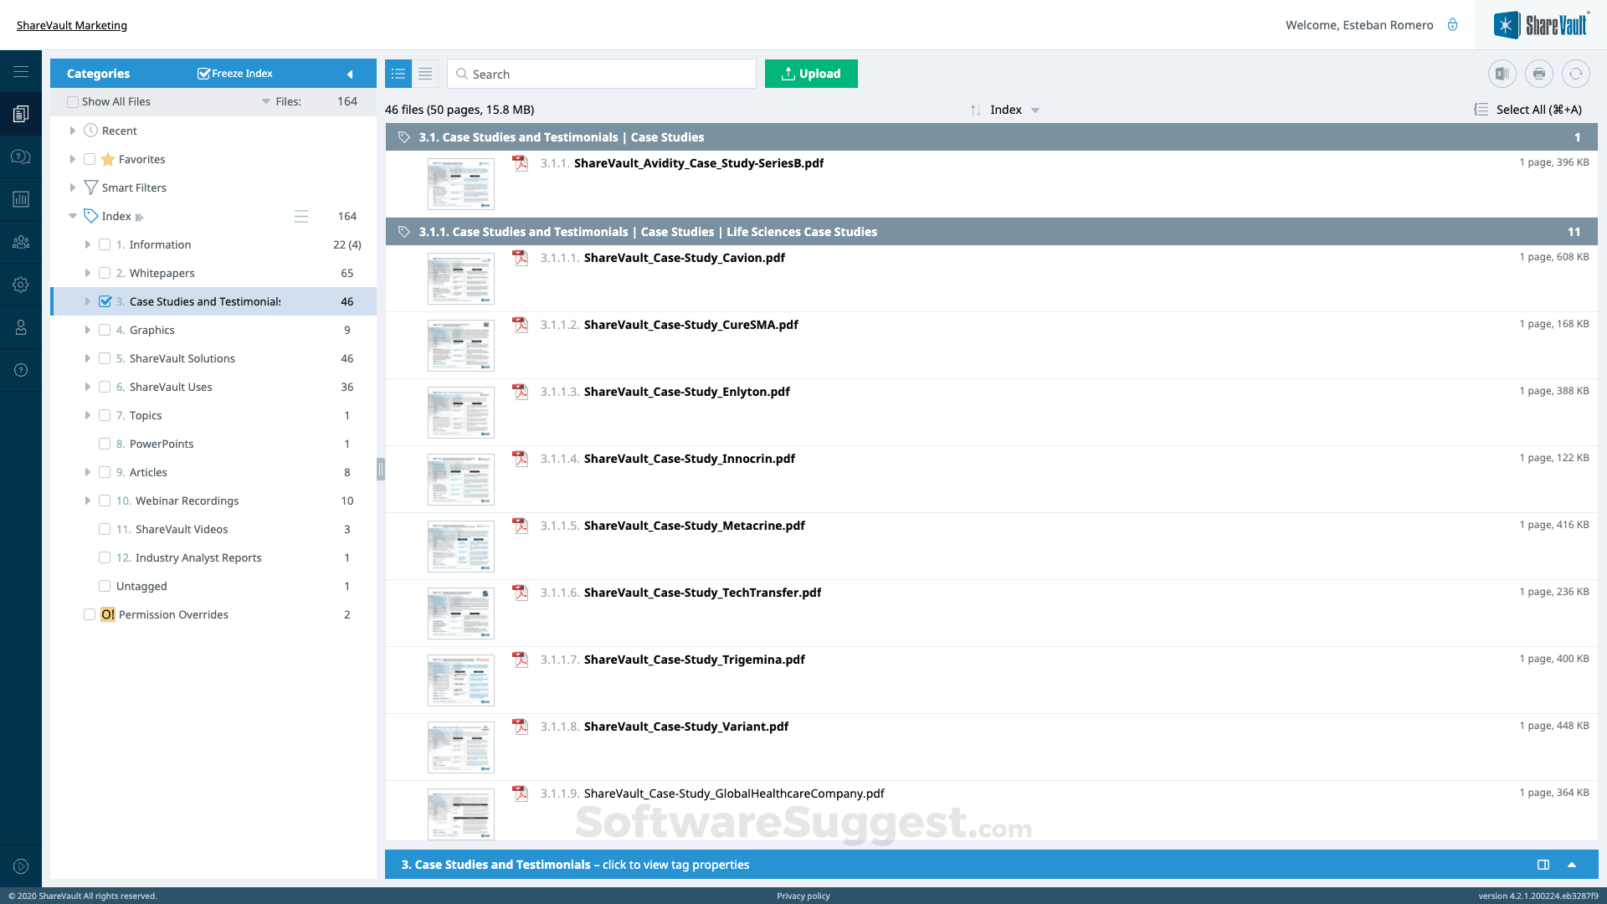Open the Reports panel in sidebar
Screen dimensions: 1607x904
(x=21, y=199)
